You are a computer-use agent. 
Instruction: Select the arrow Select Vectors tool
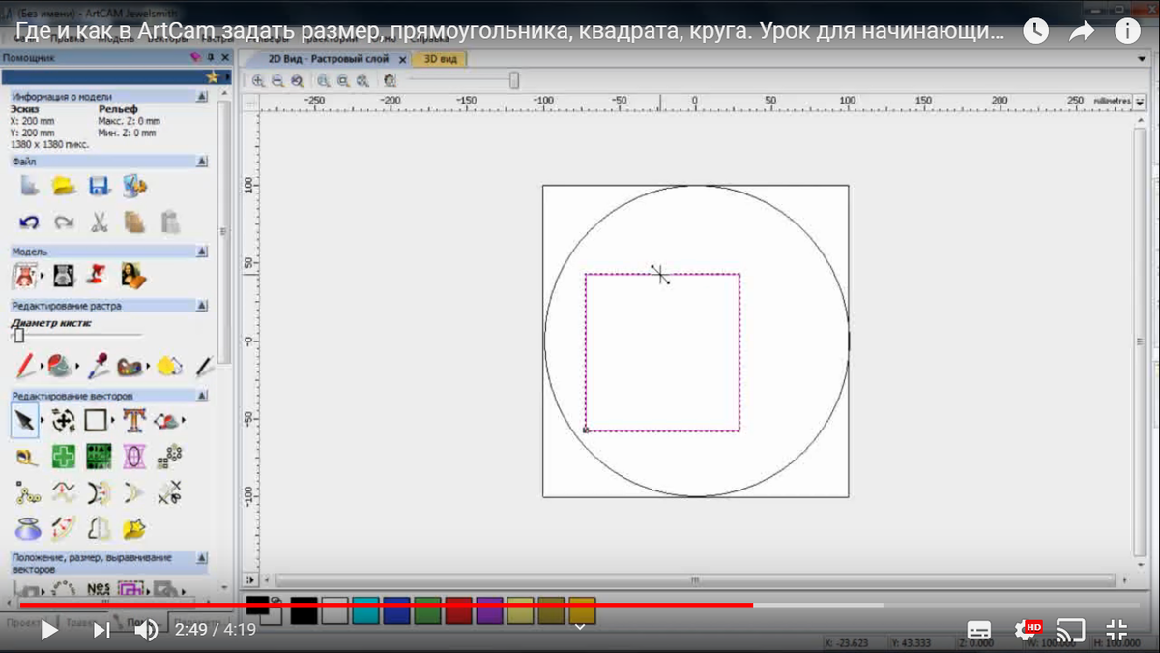coord(25,420)
